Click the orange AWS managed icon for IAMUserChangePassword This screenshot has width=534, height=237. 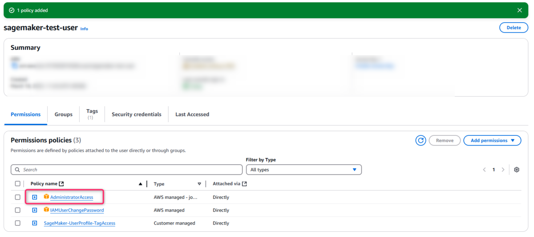[46, 209]
